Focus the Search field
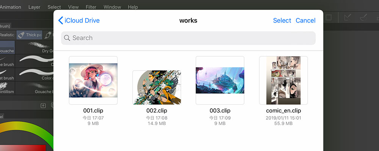Screen dimensions: 379x151 pos(188,38)
